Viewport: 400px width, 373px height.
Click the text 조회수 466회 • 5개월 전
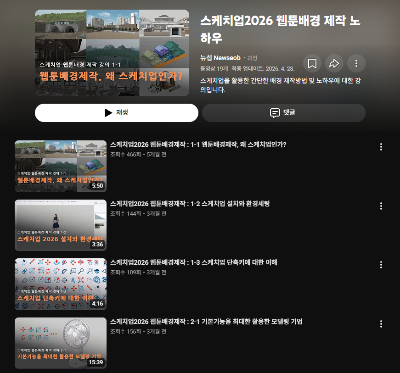(138, 155)
